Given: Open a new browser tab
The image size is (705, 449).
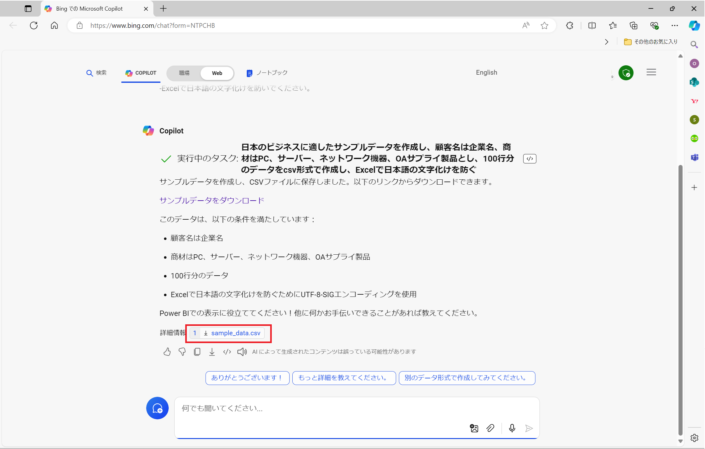Looking at the screenshot, I should [x=163, y=8].
